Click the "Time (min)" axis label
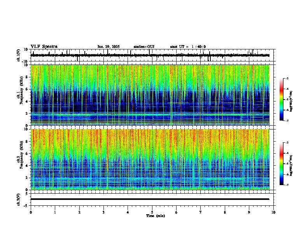 tap(156, 216)
